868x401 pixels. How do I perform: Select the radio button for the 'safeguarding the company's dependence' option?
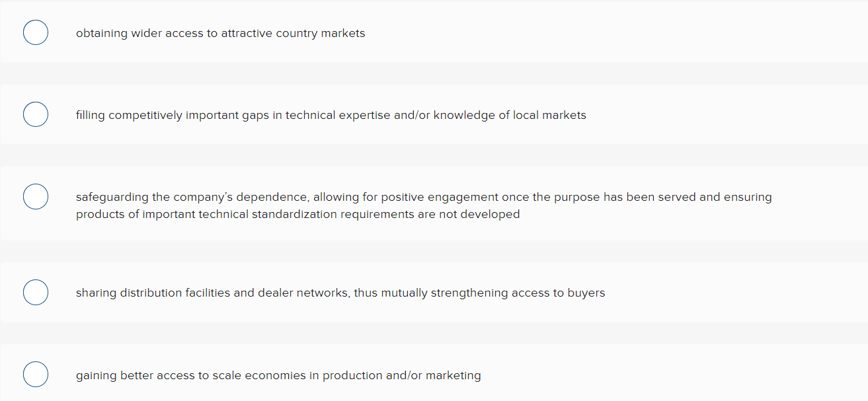(35, 196)
